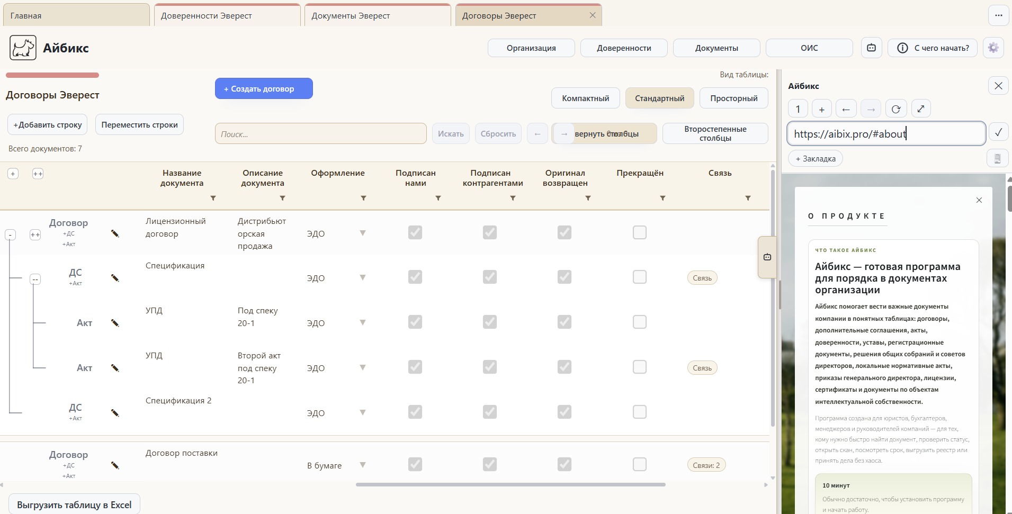This screenshot has width=1012, height=514.
Task: Close the Айбикс side panel
Action: 998,86
